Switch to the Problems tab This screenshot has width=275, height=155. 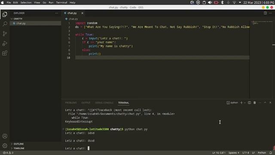[x=71, y=103]
